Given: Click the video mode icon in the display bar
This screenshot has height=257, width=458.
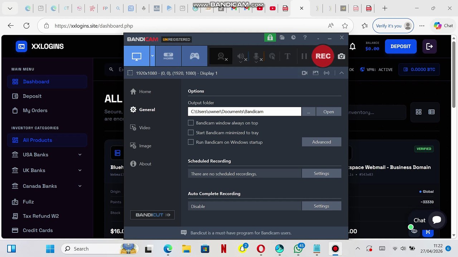Looking at the screenshot, I should click(304, 73).
